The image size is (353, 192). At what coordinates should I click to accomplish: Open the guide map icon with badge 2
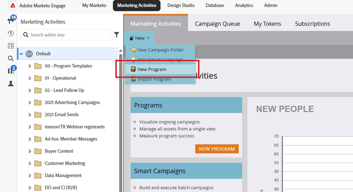(11, 71)
